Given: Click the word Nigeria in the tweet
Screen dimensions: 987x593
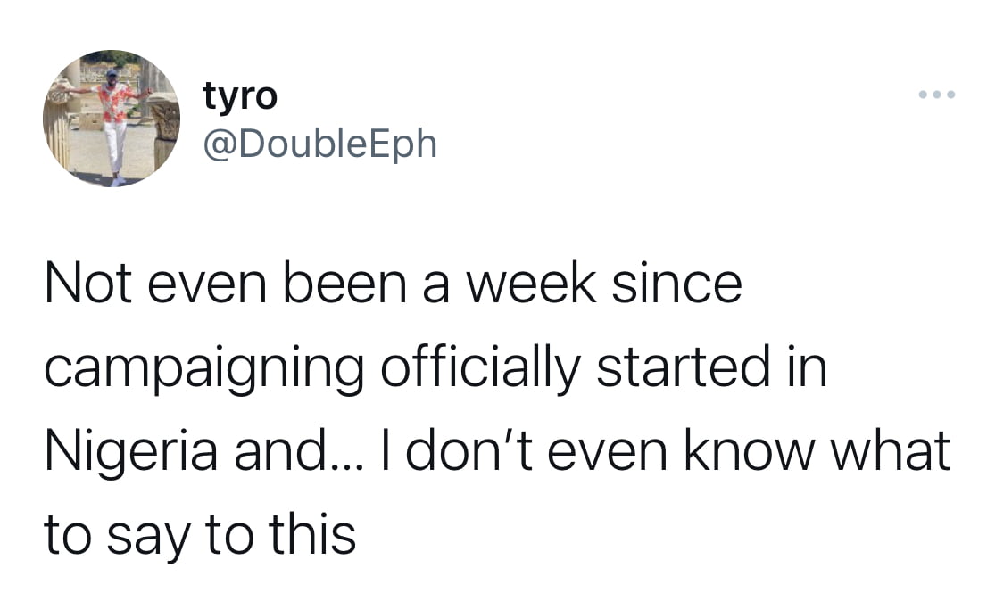Looking at the screenshot, I should tap(131, 453).
